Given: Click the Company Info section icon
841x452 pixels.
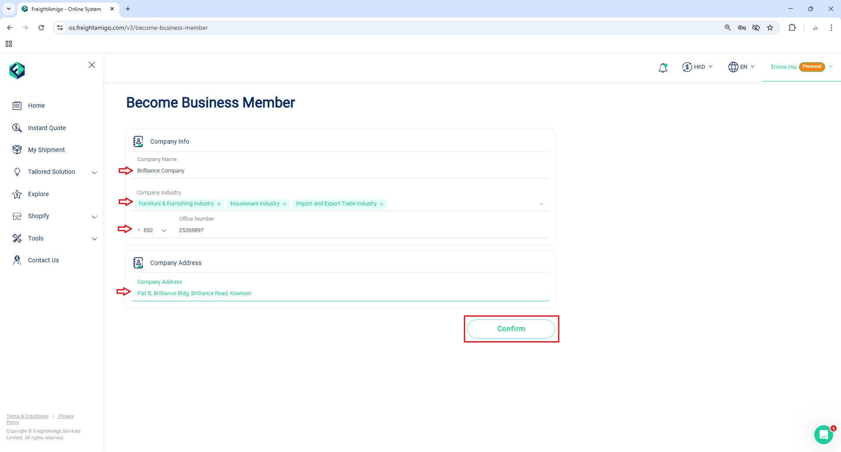Looking at the screenshot, I should [138, 141].
